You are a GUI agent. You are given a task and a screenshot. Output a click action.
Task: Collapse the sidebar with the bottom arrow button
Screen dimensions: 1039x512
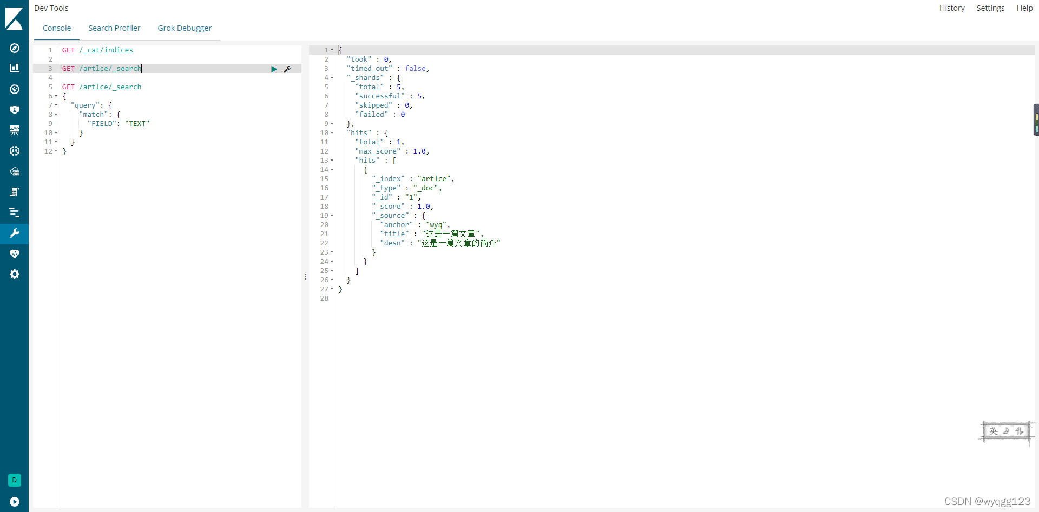click(15, 502)
